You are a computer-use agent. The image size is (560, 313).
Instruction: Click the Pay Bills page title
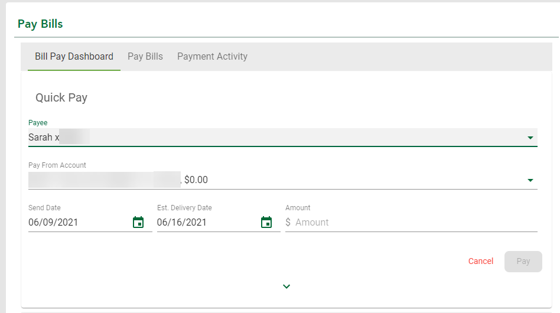click(40, 24)
